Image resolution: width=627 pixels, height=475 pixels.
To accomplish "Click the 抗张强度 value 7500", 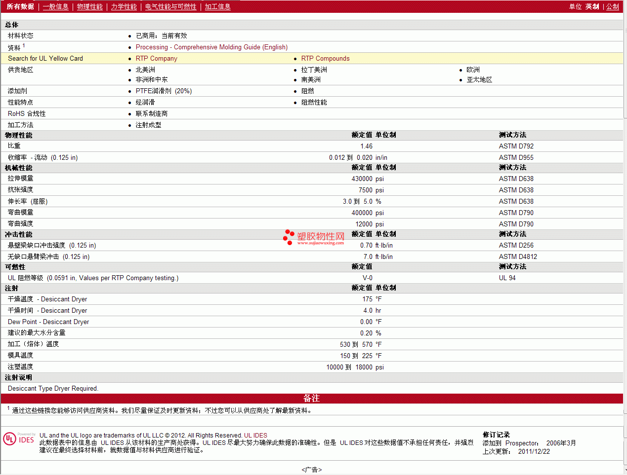I will [x=365, y=190].
